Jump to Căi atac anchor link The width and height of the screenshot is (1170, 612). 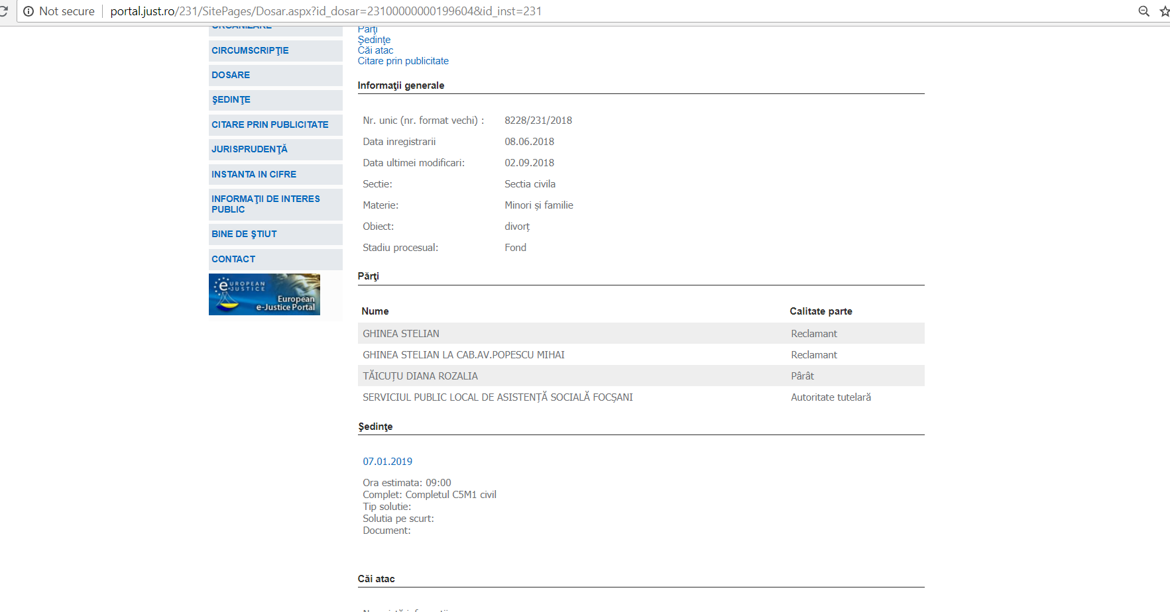375,50
